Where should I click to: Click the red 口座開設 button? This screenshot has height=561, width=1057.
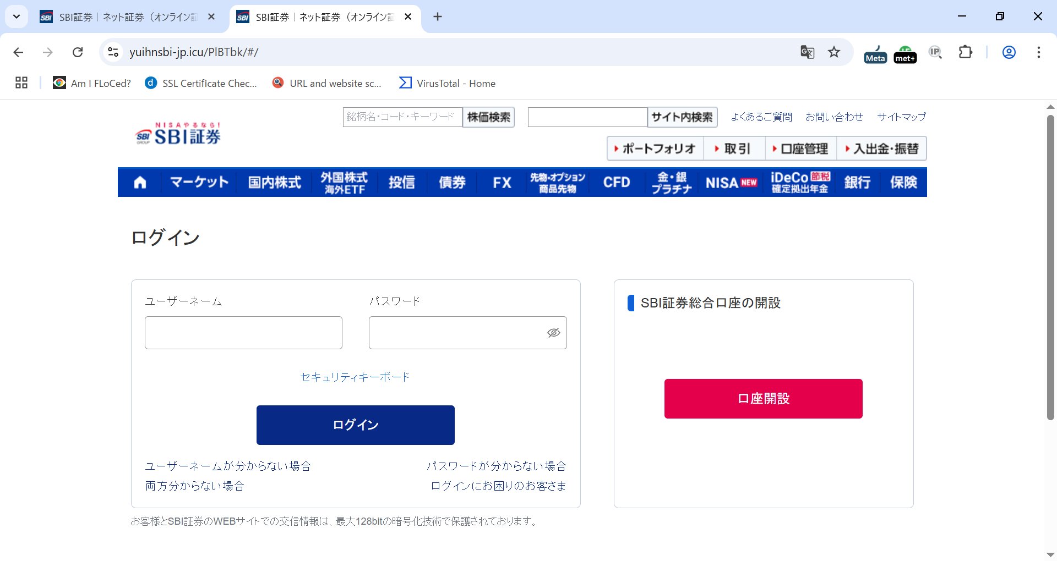764,399
